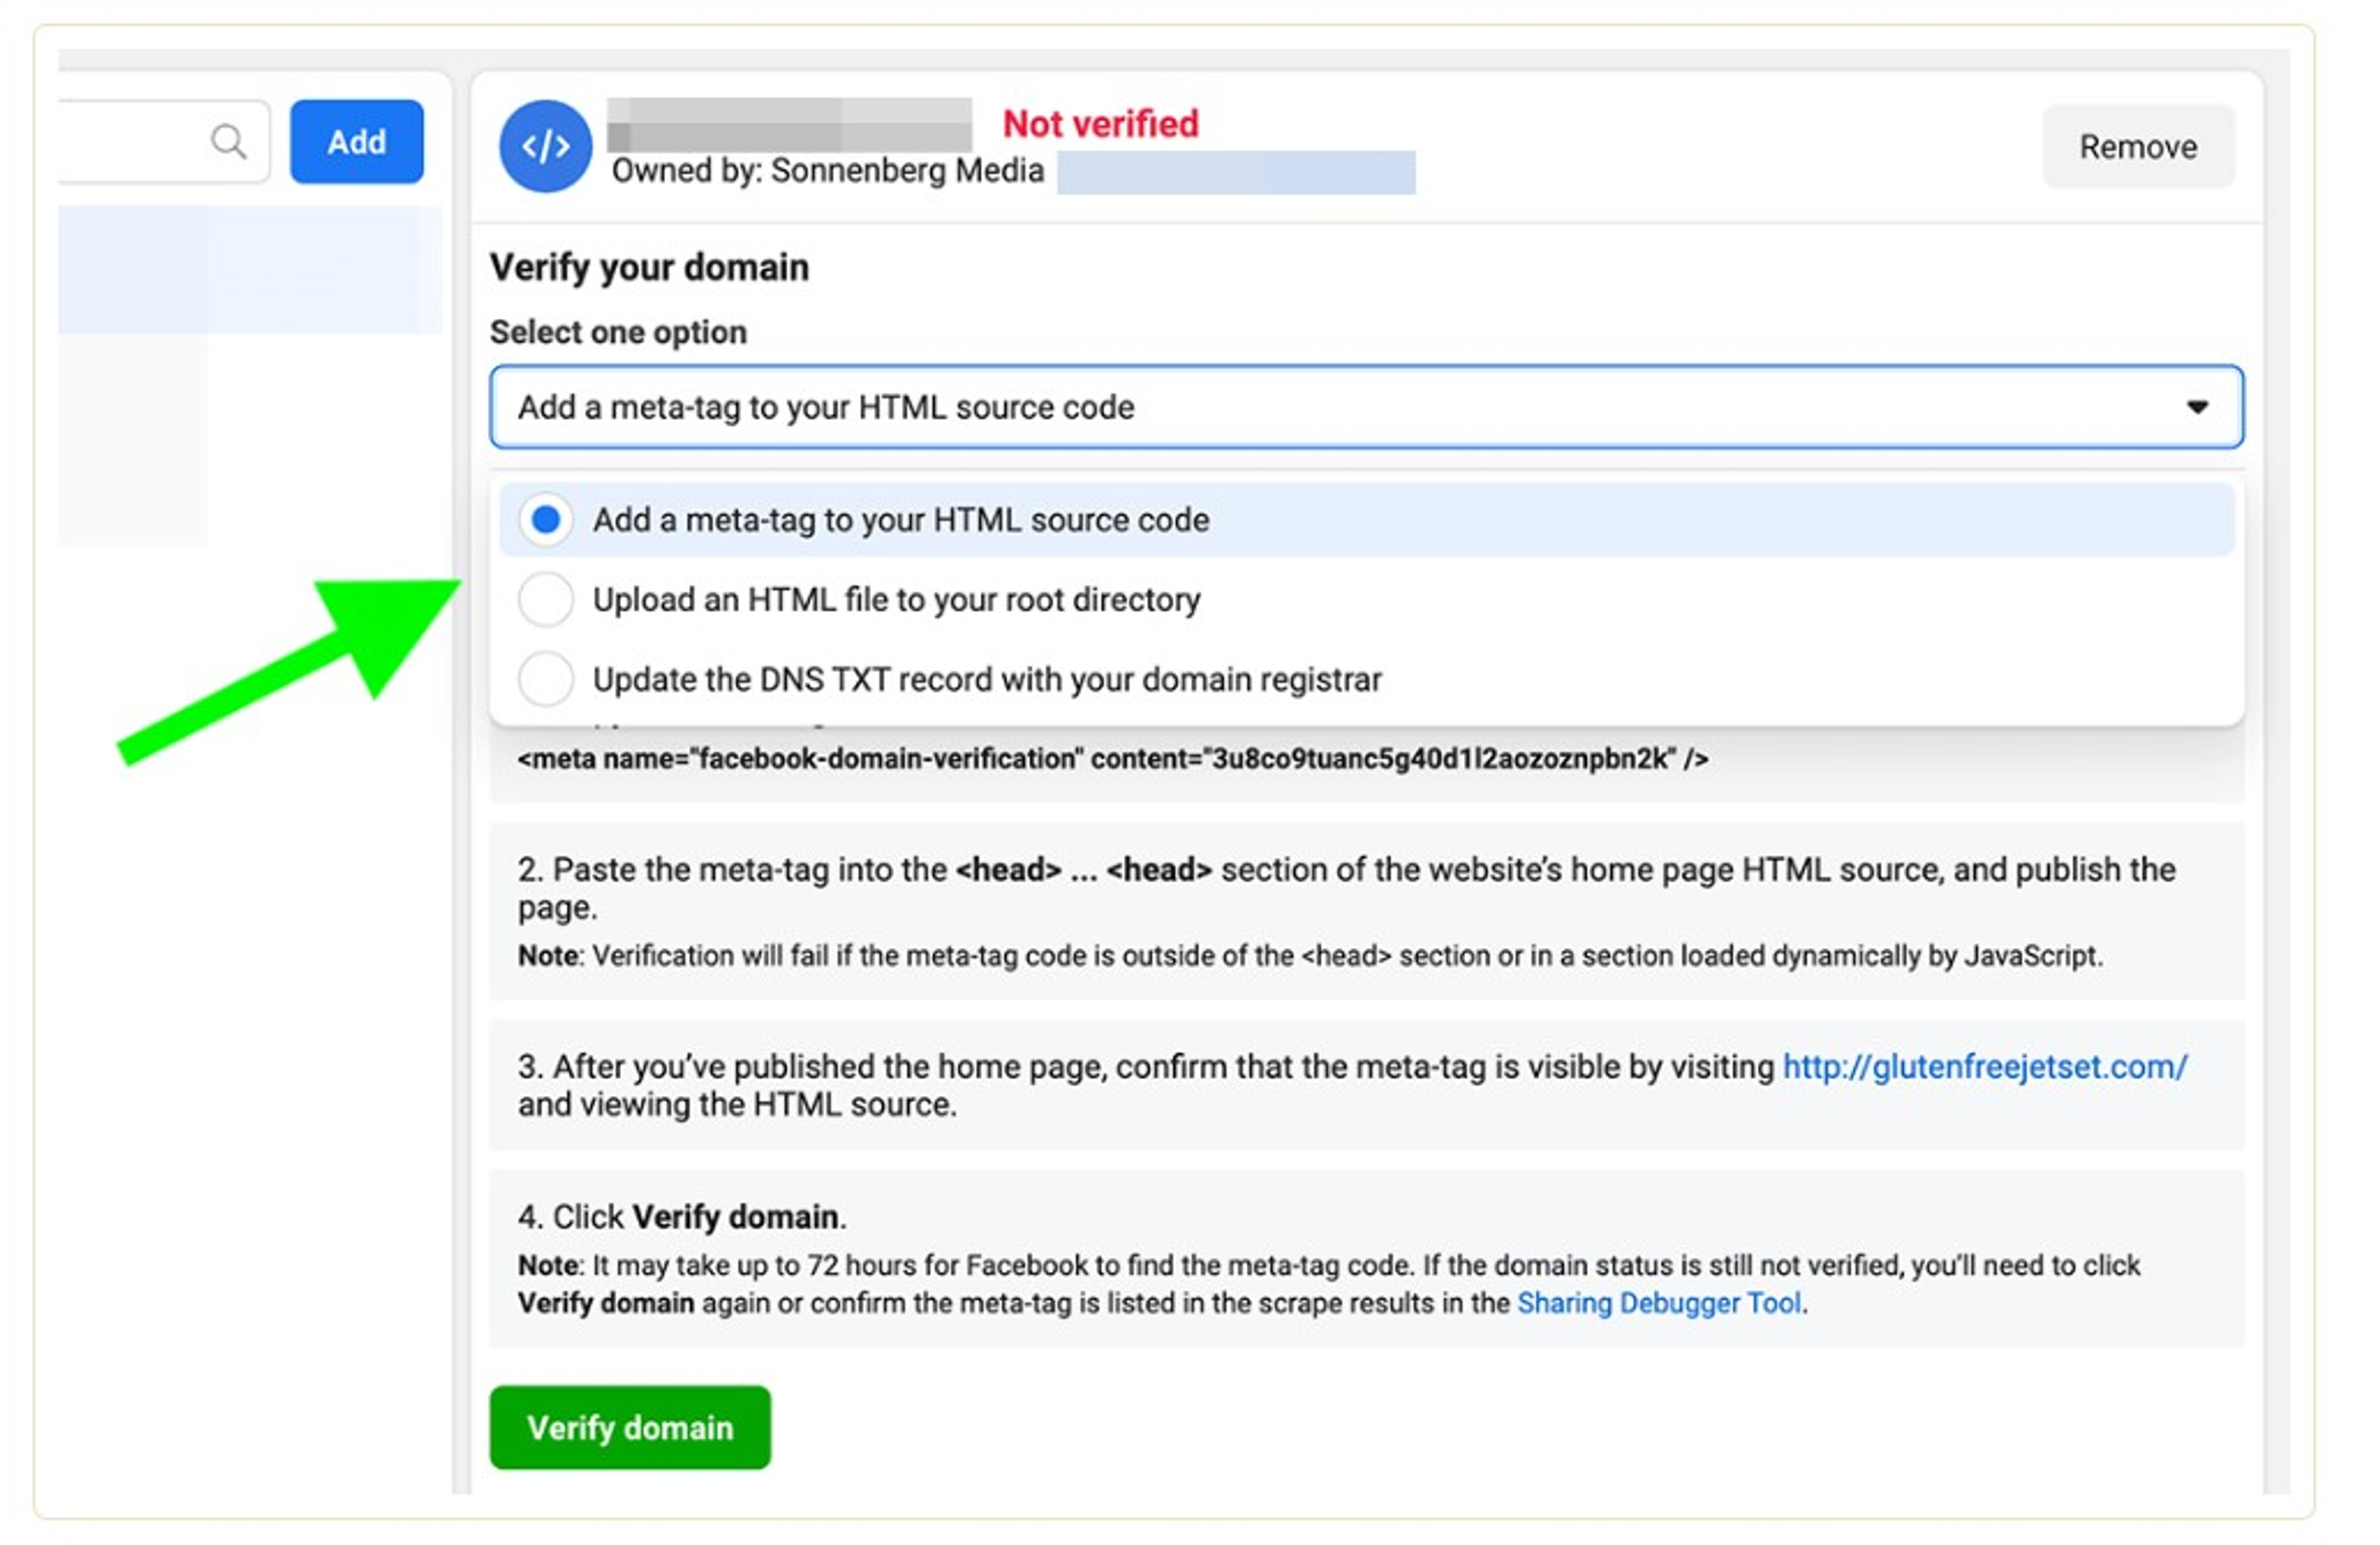The width and height of the screenshot is (2380, 1545).
Task: Choose Update the DNS TXT record entry
Action: pos(1366,679)
